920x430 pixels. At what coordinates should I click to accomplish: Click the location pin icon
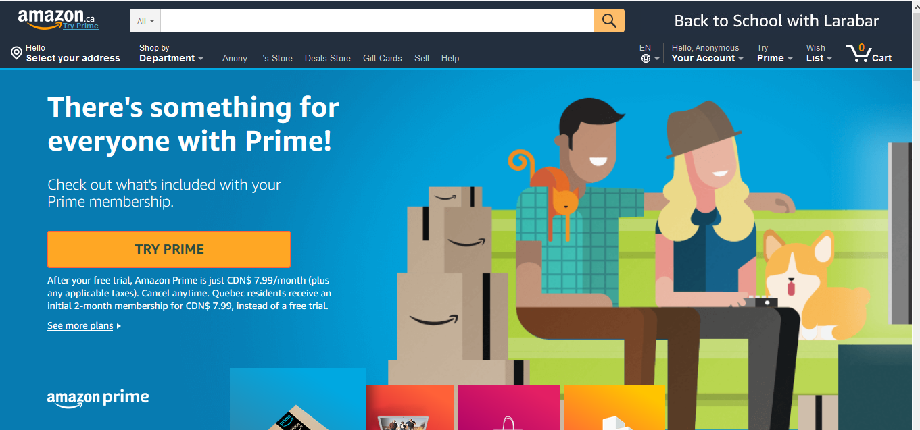[x=16, y=53]
